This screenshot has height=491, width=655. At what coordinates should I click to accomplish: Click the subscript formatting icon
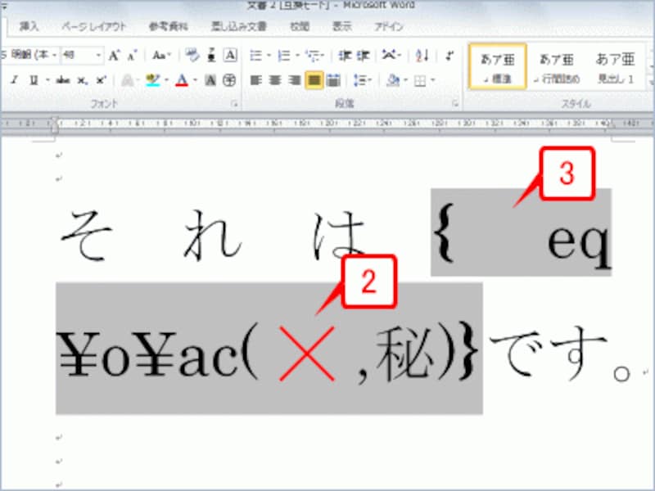pyautogui.click(x=81, y=79)
